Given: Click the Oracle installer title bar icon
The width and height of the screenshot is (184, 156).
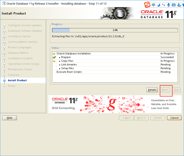Looking at the screenshot, I should 4,4.
